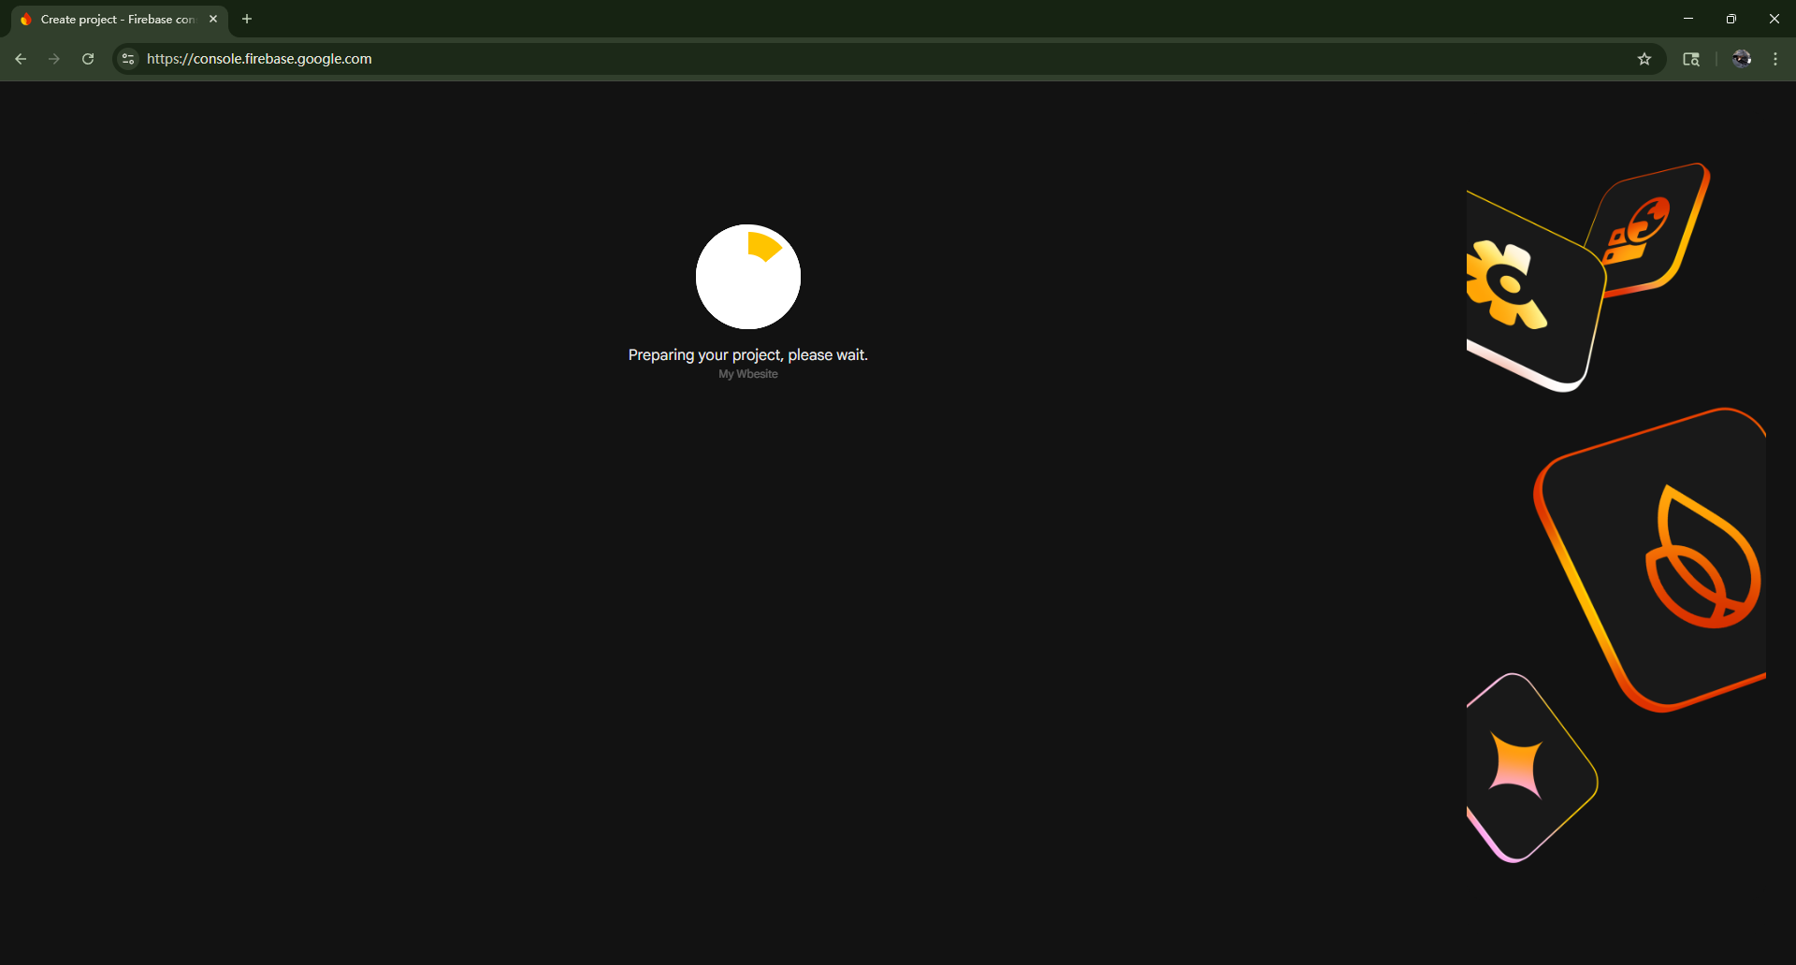Close the Create project Firebase tab
The height and width of the screenshot is (965, 1796).
coord(213,19)
